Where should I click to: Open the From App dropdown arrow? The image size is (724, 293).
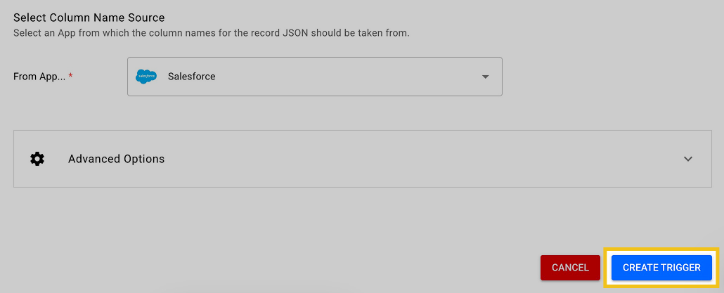pos(485,77)
